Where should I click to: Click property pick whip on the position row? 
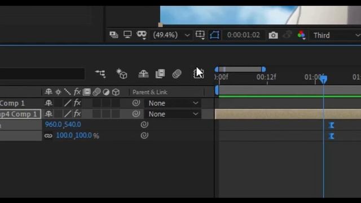pyautogui.click(x=144, y=125)
